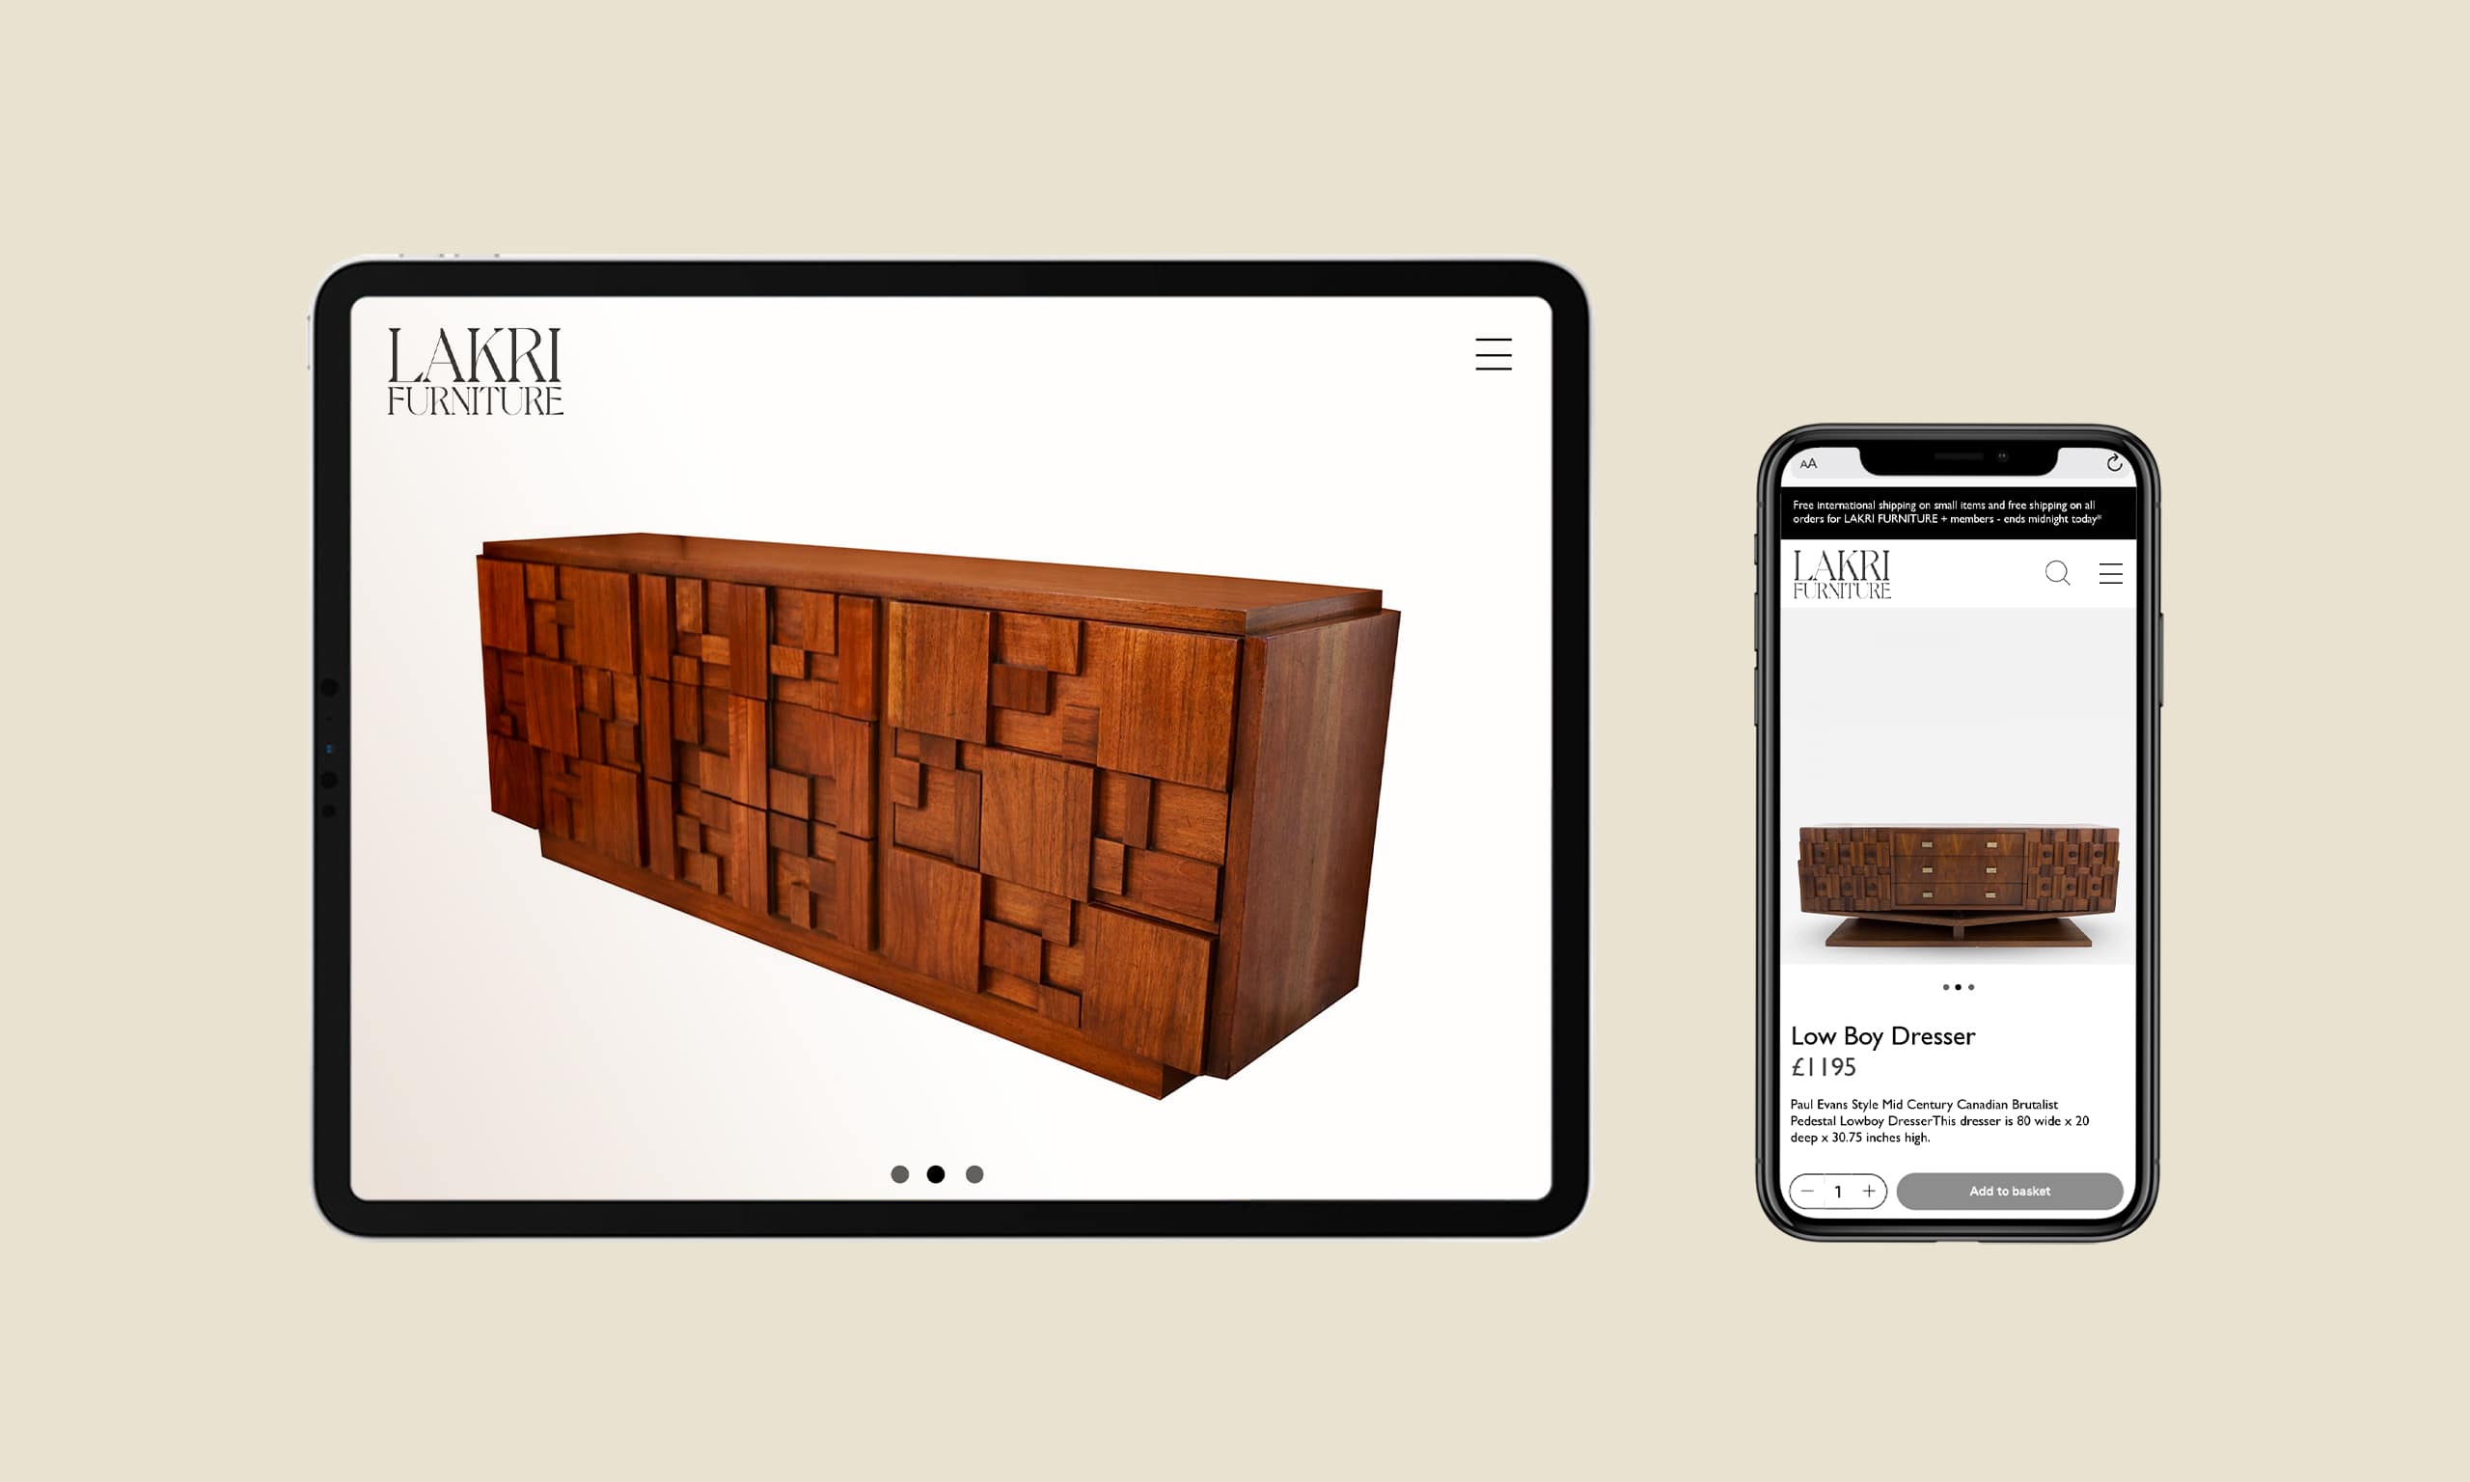Image resolution: width=2470 pixels, height=1482 pixels.
Task: Navigate to third image dot indicator
Action: [x=975, y=1171]
